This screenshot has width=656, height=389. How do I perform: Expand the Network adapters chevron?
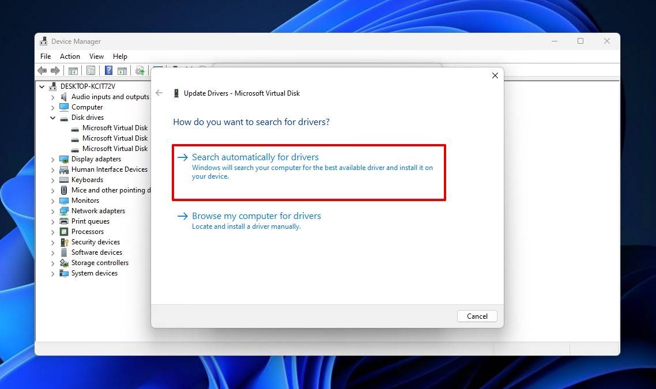click(52, 212)
